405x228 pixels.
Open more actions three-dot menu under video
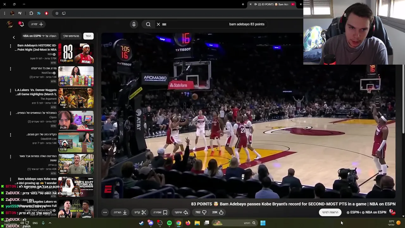point(105,212)
